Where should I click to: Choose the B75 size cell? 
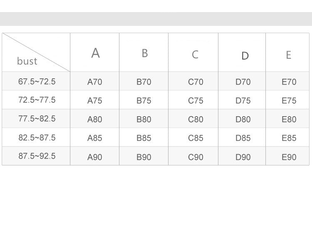(144, 101)
